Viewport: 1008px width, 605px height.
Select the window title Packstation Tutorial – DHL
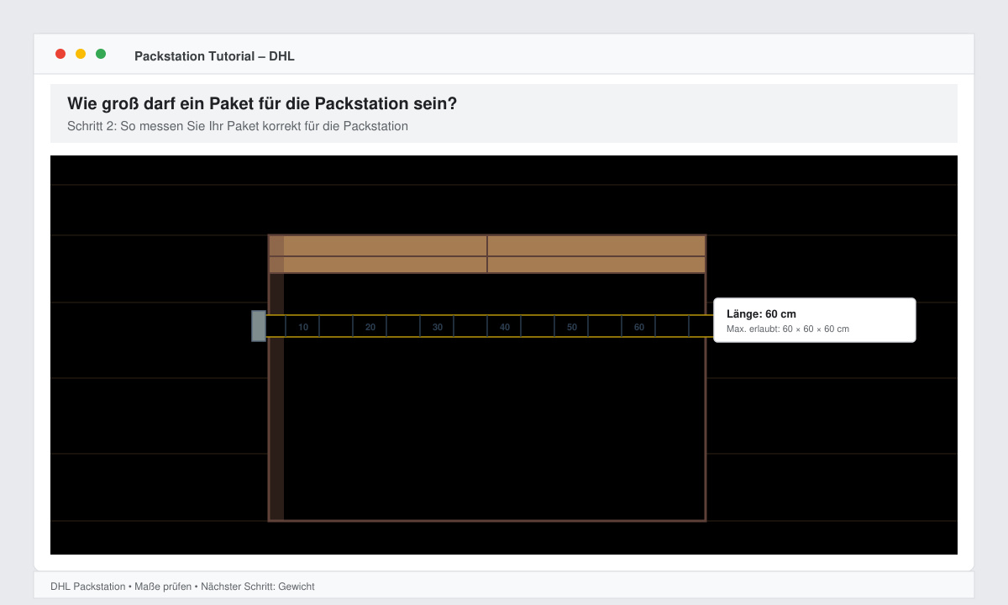point(214,56)
